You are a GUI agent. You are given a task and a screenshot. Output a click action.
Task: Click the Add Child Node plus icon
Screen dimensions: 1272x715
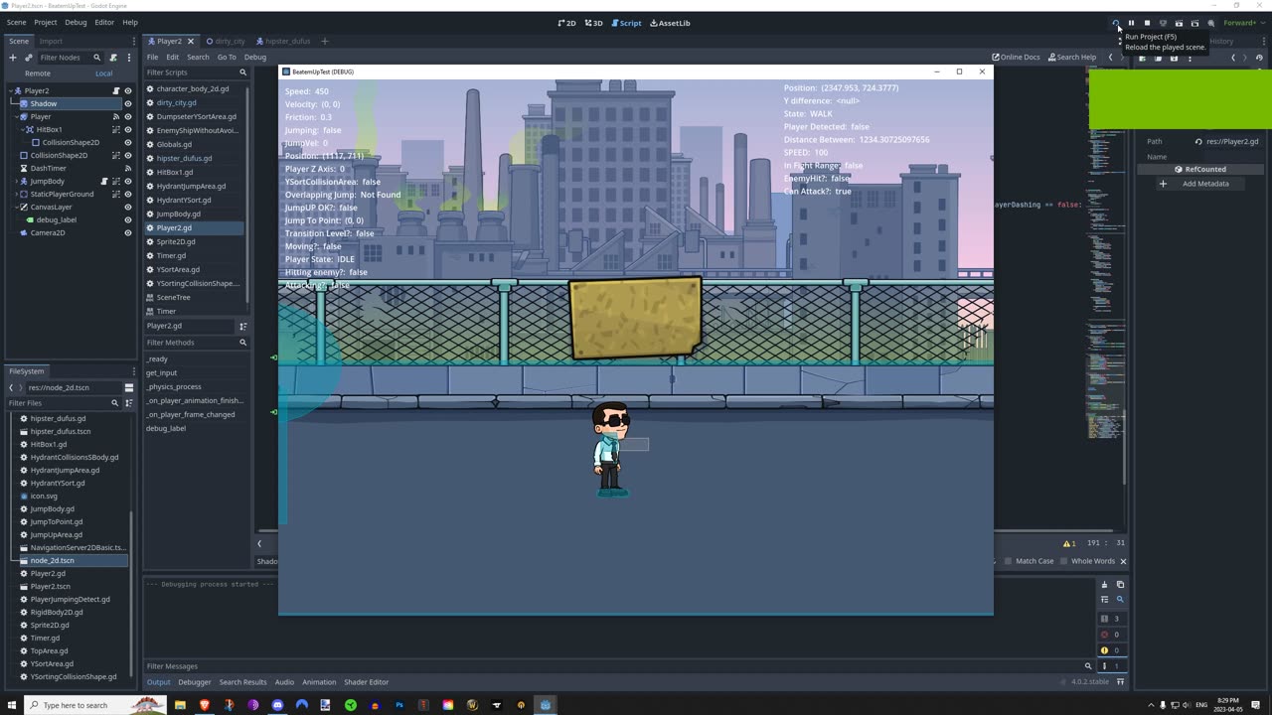[x=13, y=58]
